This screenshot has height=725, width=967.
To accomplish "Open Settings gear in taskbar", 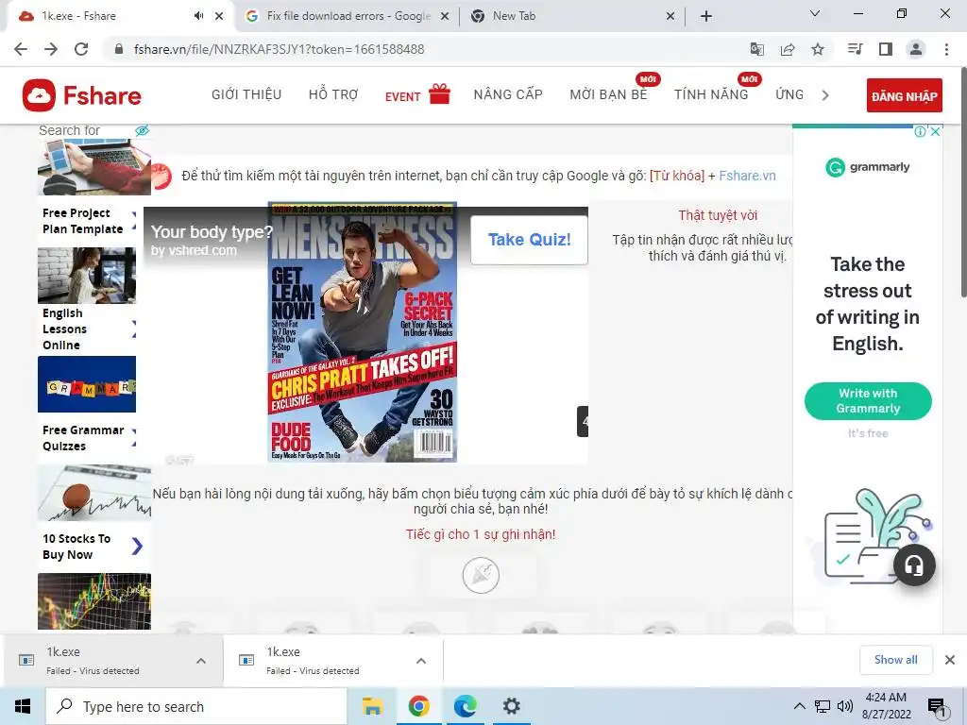I will point(511,706).
